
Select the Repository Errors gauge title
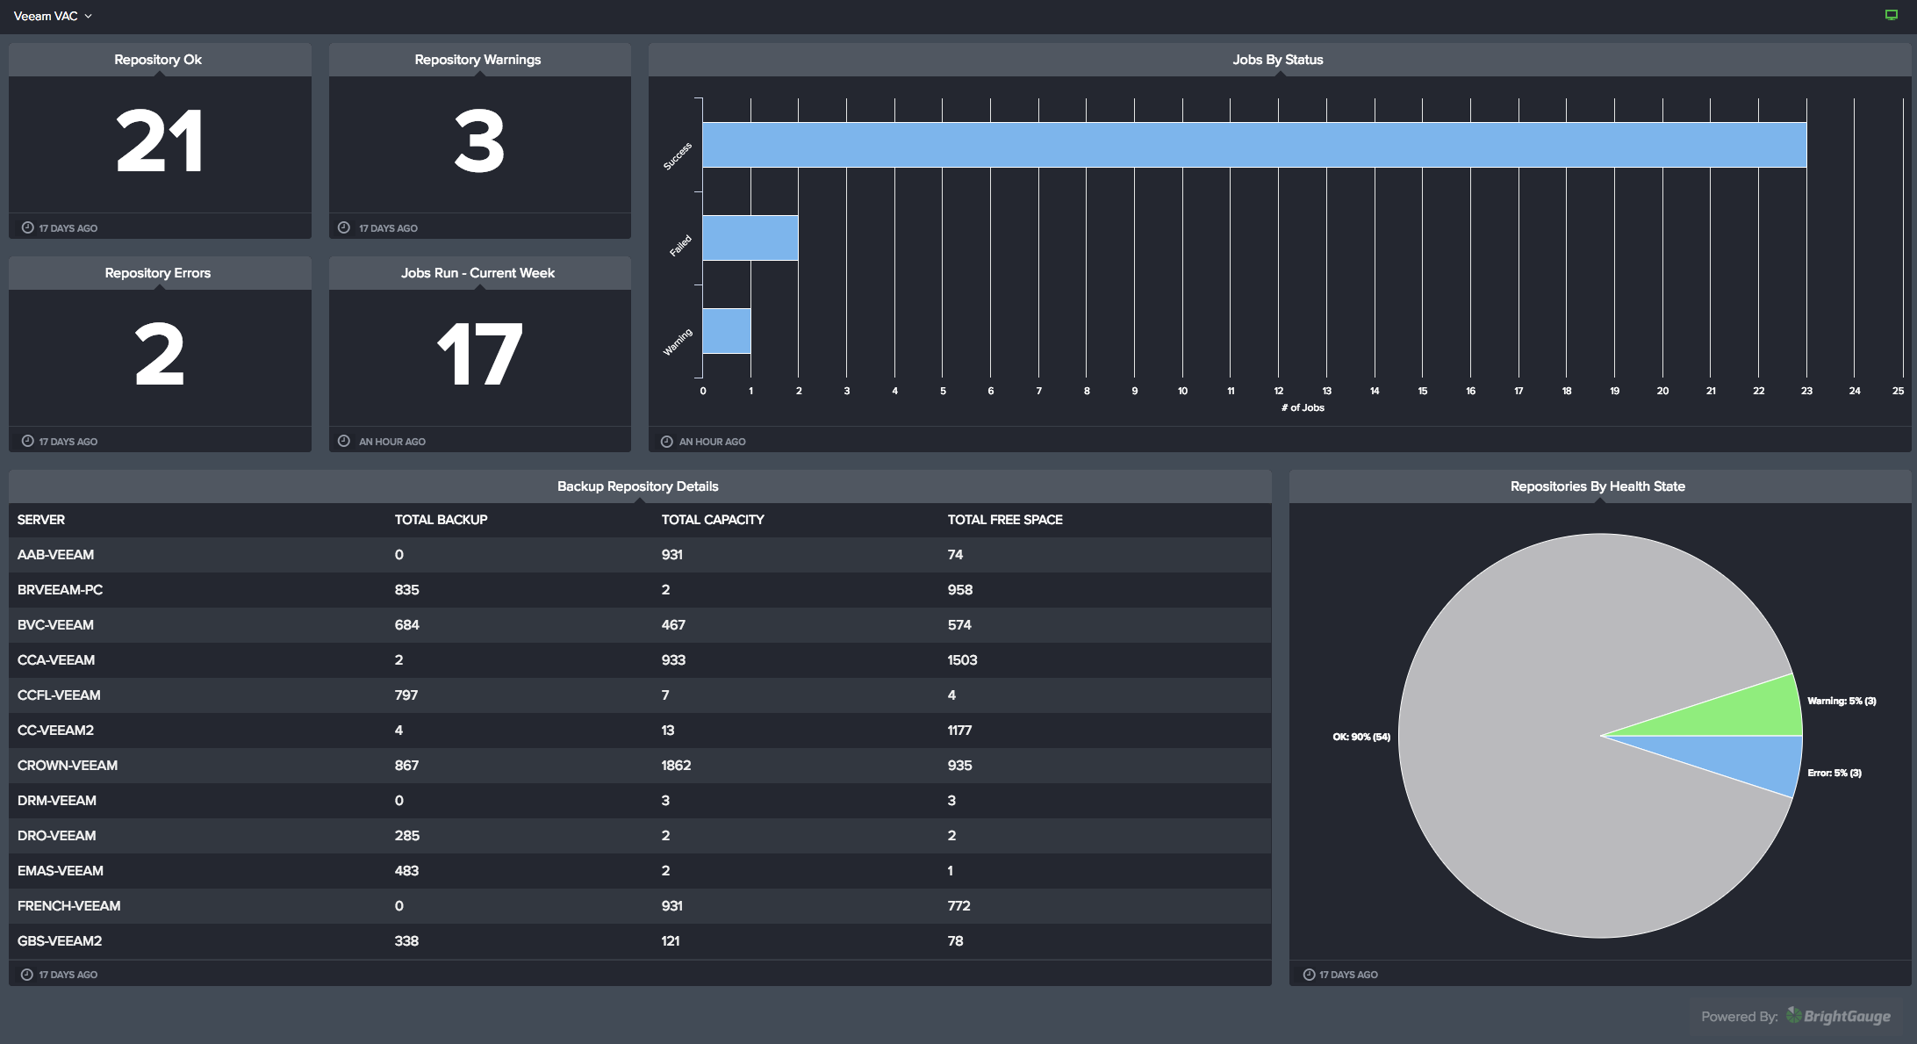click(x=158, y=273)
